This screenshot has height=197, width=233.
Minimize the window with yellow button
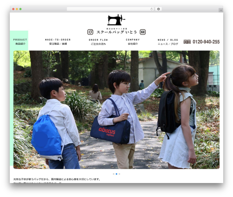tap(17, 9)
